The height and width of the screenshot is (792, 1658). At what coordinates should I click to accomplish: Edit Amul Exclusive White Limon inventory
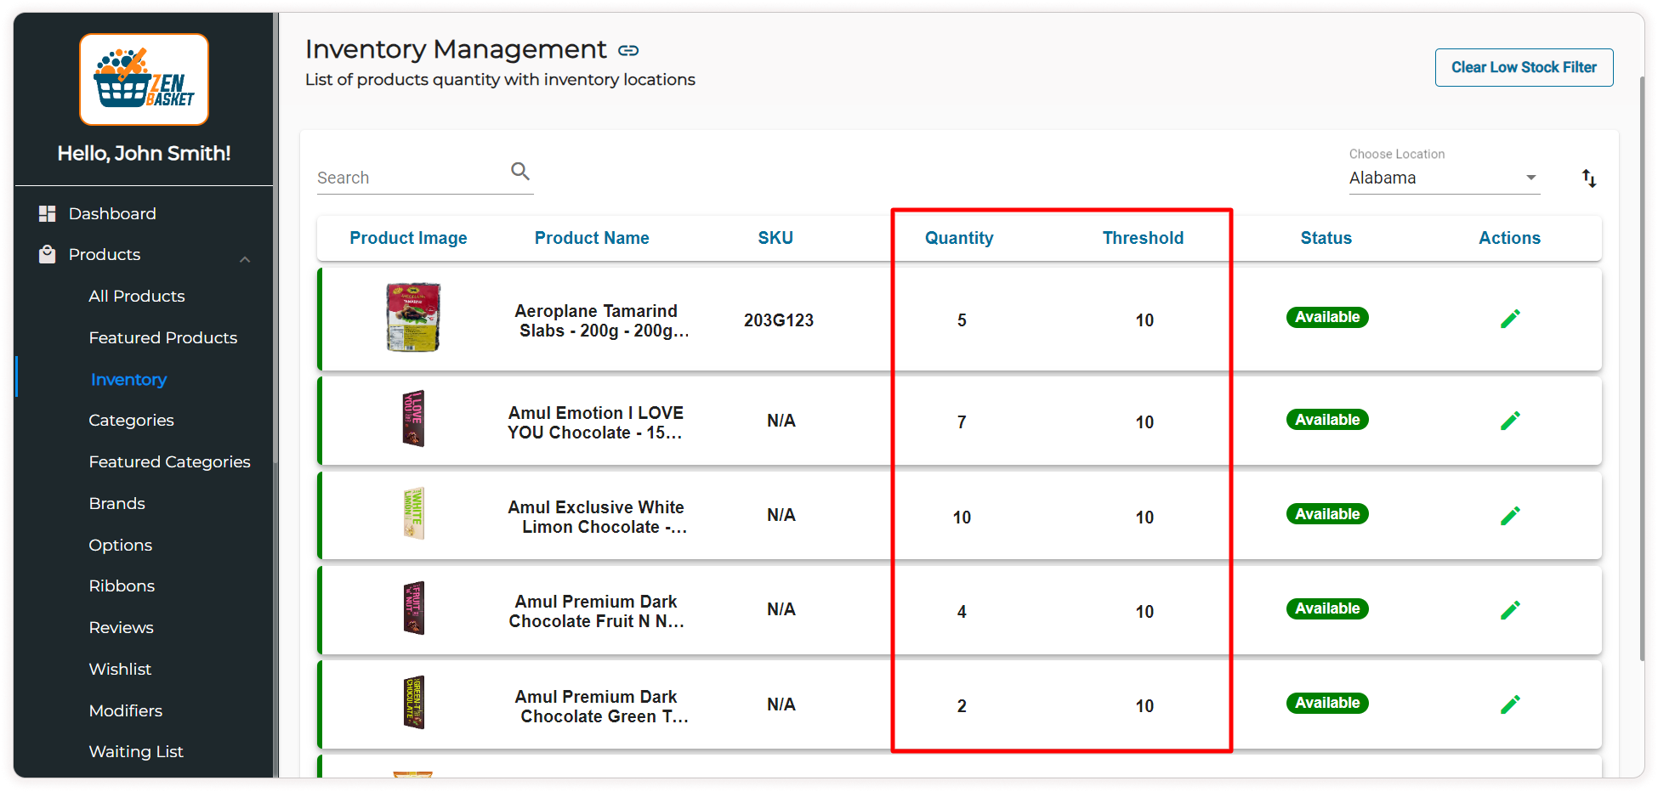[1510, 516]
